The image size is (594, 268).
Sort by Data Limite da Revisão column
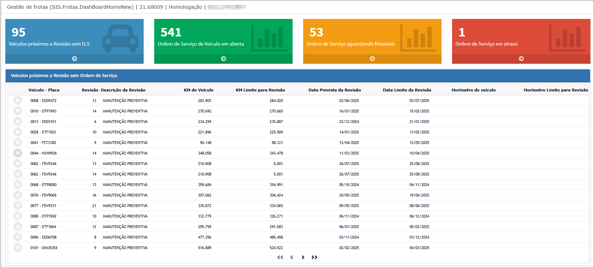(407, 90)
